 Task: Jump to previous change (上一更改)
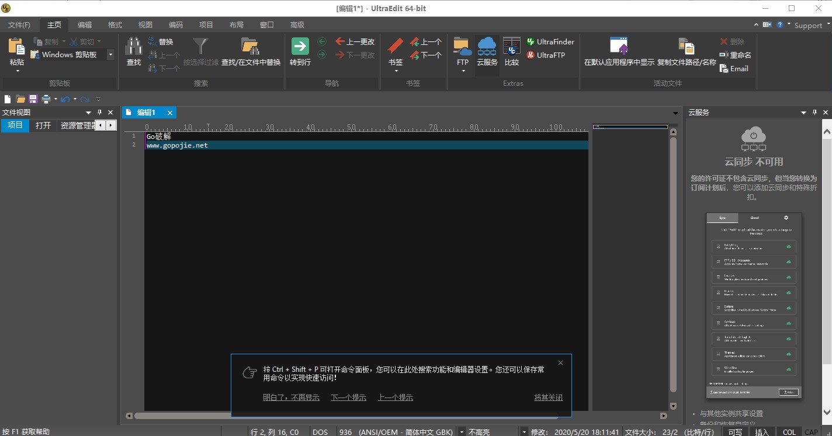pos(355,41)
